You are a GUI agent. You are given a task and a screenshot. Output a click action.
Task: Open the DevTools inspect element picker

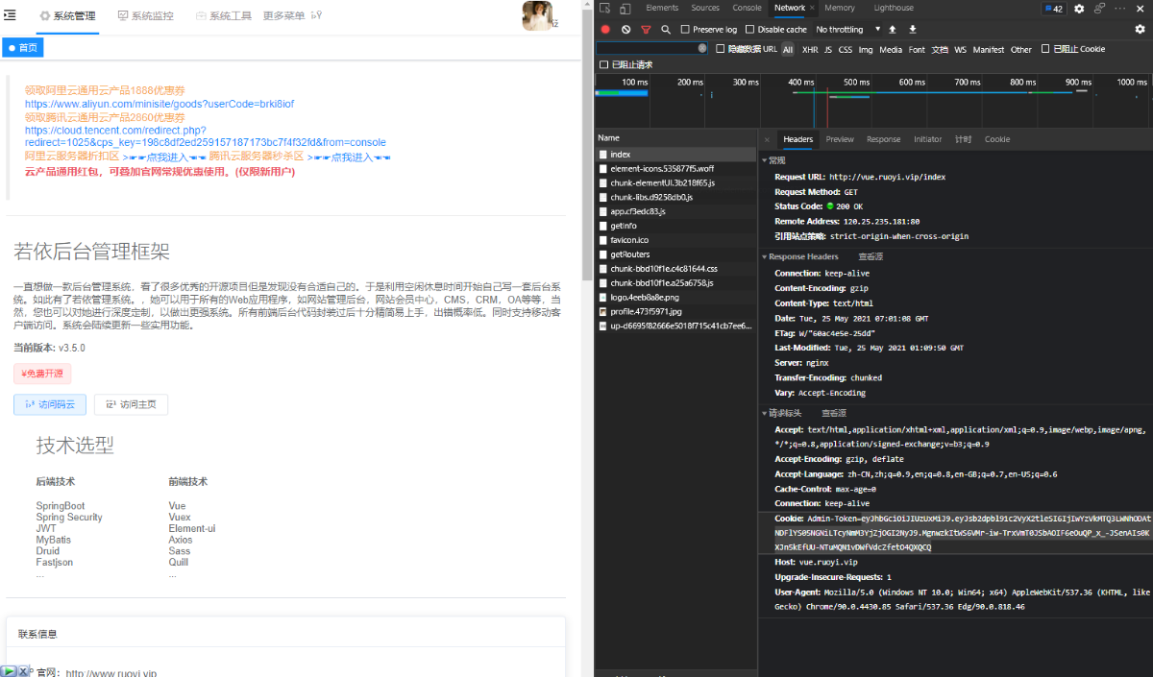[x=604, y=8]
